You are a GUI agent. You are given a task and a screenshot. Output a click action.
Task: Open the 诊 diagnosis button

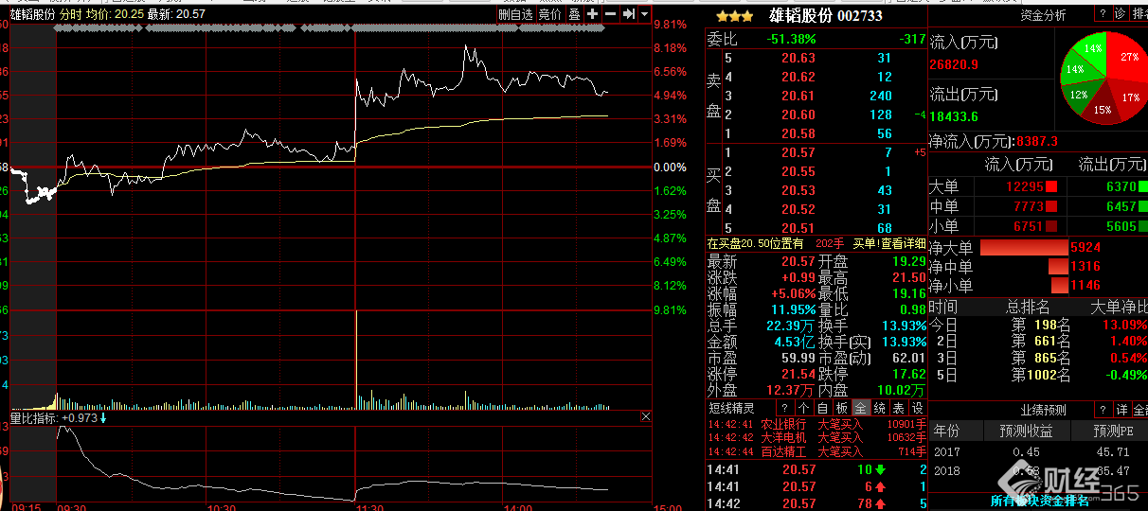coord(1120,13)
